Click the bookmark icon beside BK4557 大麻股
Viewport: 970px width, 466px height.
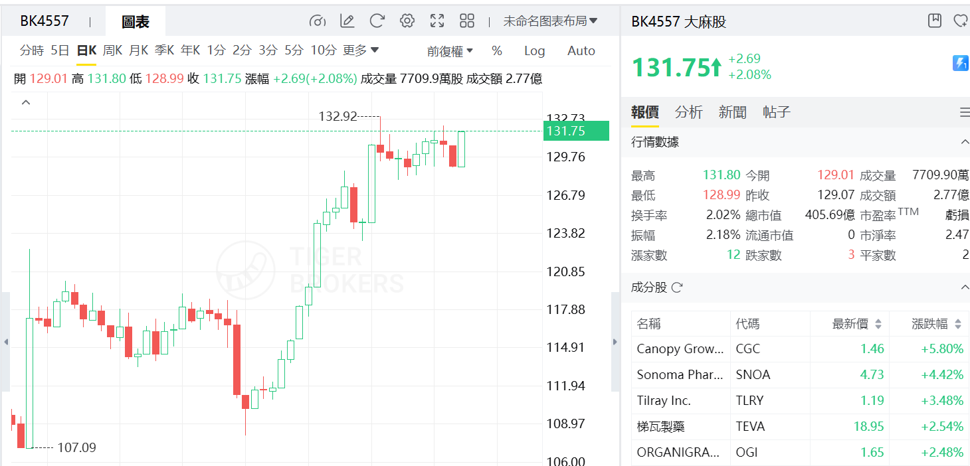(935, 21)
